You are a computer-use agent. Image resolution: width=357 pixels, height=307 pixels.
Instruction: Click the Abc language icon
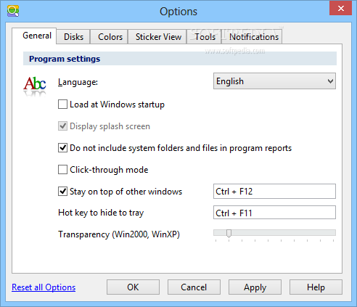pyautogui.click(x=35, y=86)
